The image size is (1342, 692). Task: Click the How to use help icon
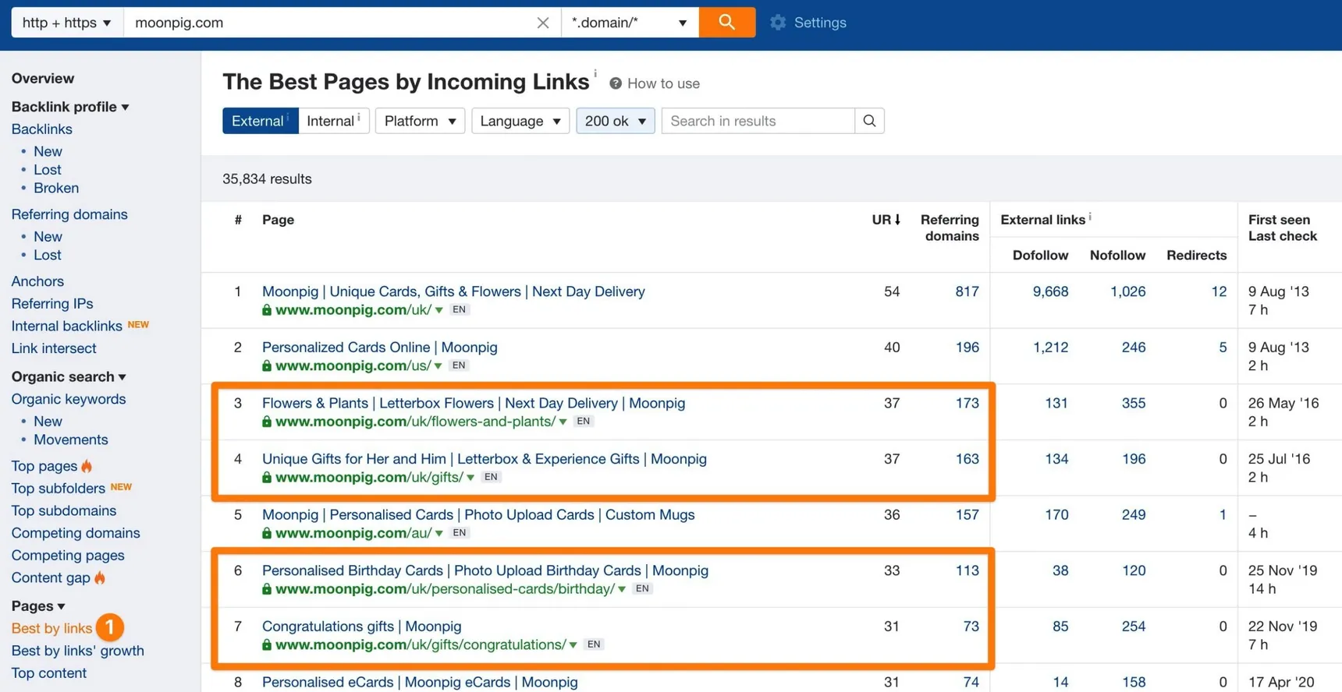click(x=616, y=83)
